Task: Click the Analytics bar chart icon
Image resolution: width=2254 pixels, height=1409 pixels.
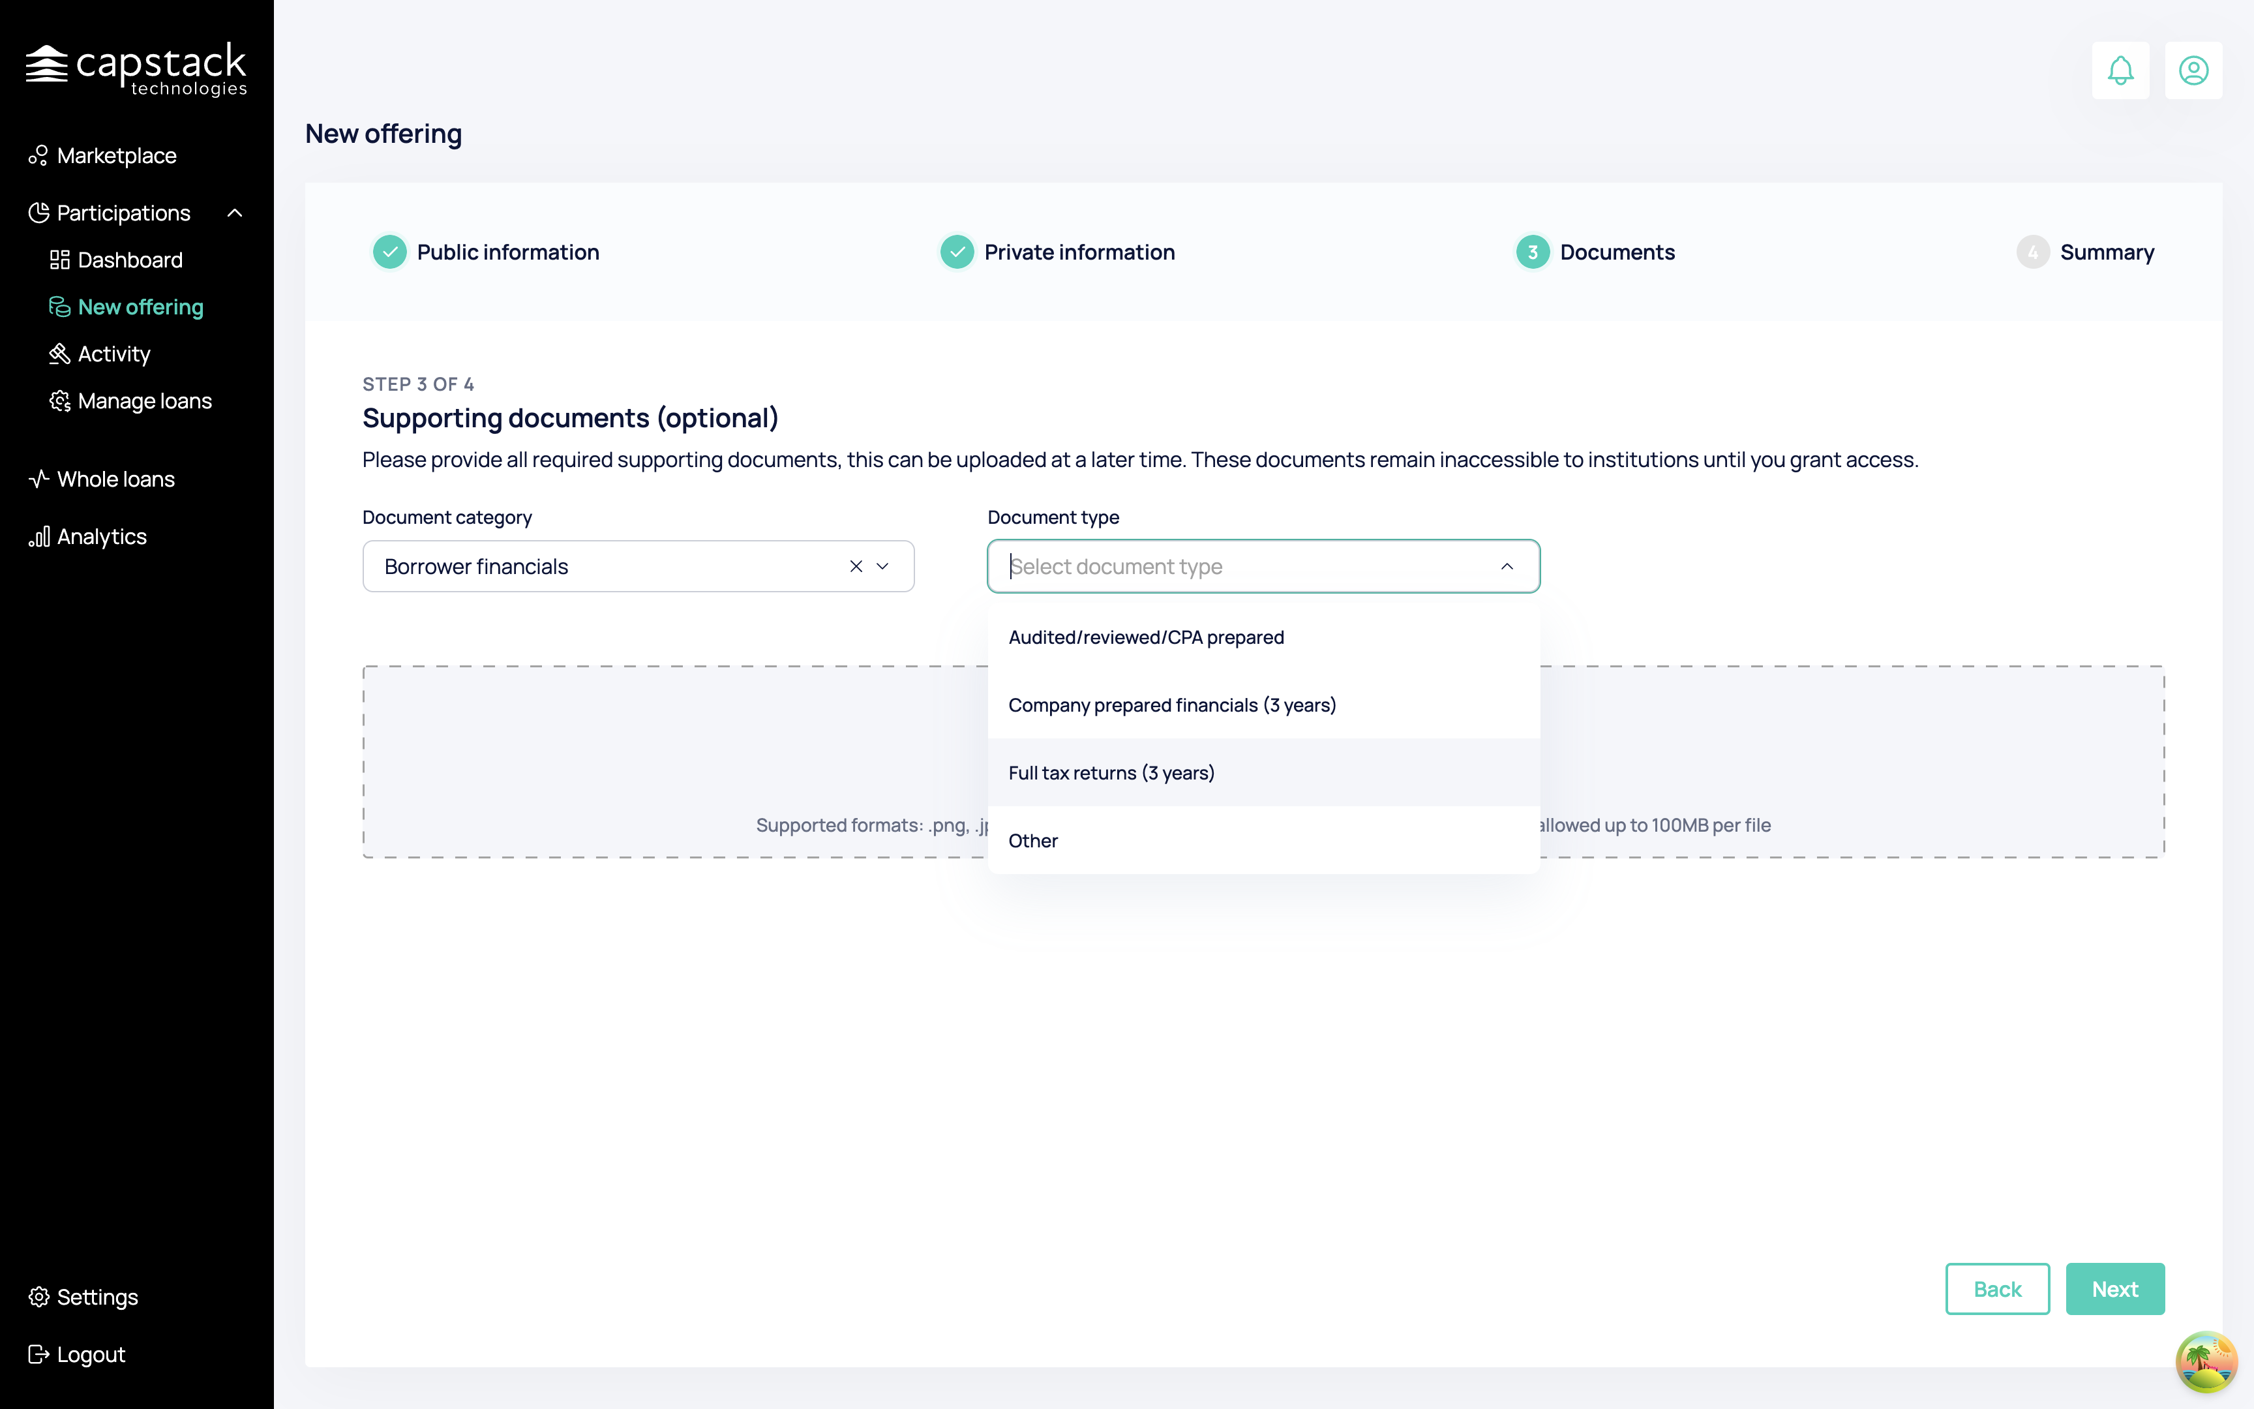Action: pyautogui.click(x=38, y=537)
